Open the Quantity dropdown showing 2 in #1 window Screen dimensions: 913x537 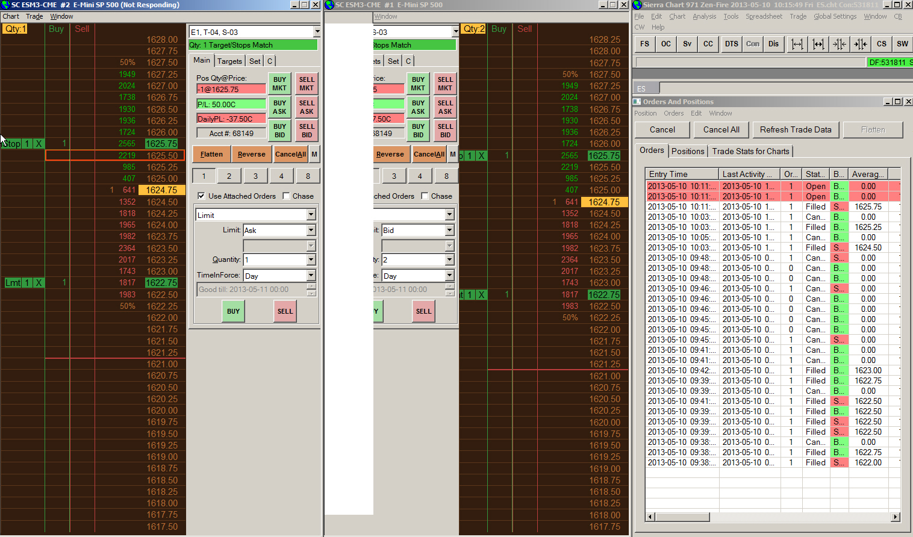pyautogui.click(x=450, y=260)
